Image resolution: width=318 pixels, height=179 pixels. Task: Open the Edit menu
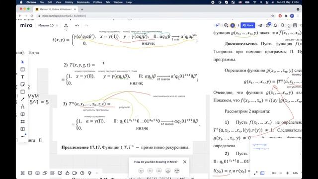pyautogui.click(x=50, y=2)
